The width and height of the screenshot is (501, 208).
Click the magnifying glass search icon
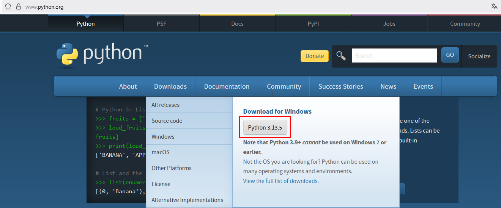pos(341,56)
